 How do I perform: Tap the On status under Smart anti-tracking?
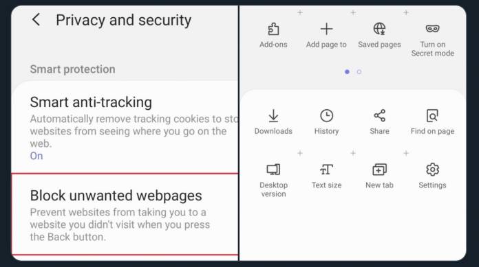pyautogui.click(x=36, y=156)
